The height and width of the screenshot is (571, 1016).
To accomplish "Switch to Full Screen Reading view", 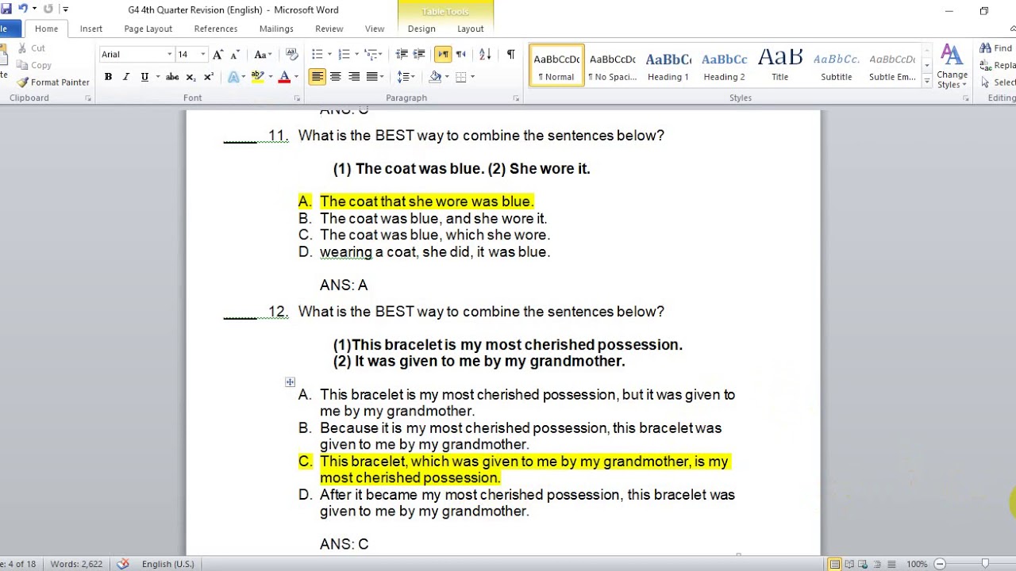I will 850,564.
